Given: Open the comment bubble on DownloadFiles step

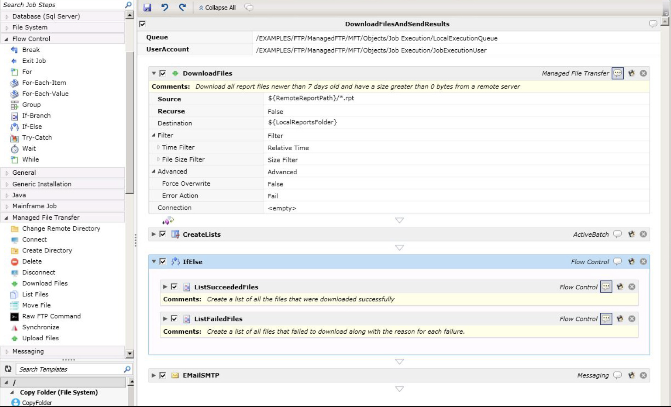Looking at the screenshot, I should 618,73.
